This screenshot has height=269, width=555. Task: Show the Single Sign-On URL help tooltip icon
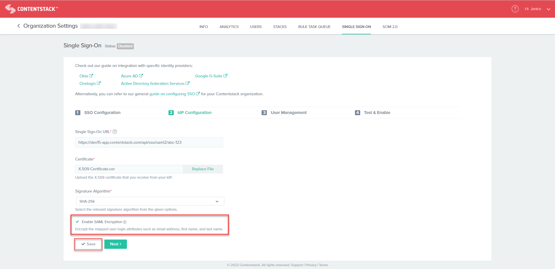(115, 132)
